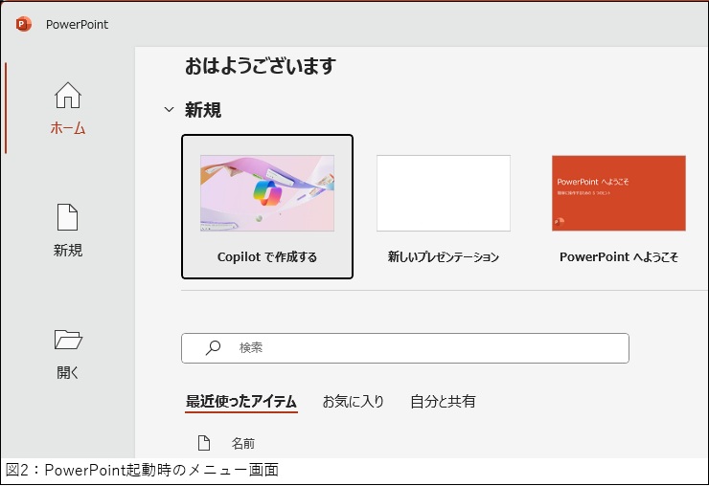Screen dimensions: 709x486
Task: Collapse the 新規 section using its chevron
Action: pos(169,110)
